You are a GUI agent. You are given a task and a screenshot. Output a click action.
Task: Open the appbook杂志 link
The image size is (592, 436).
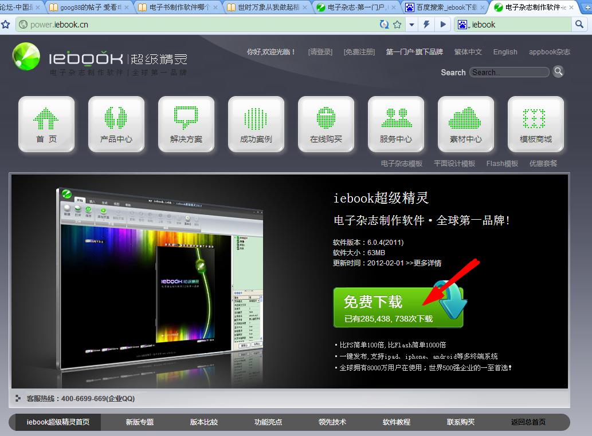tap(550, 52)
